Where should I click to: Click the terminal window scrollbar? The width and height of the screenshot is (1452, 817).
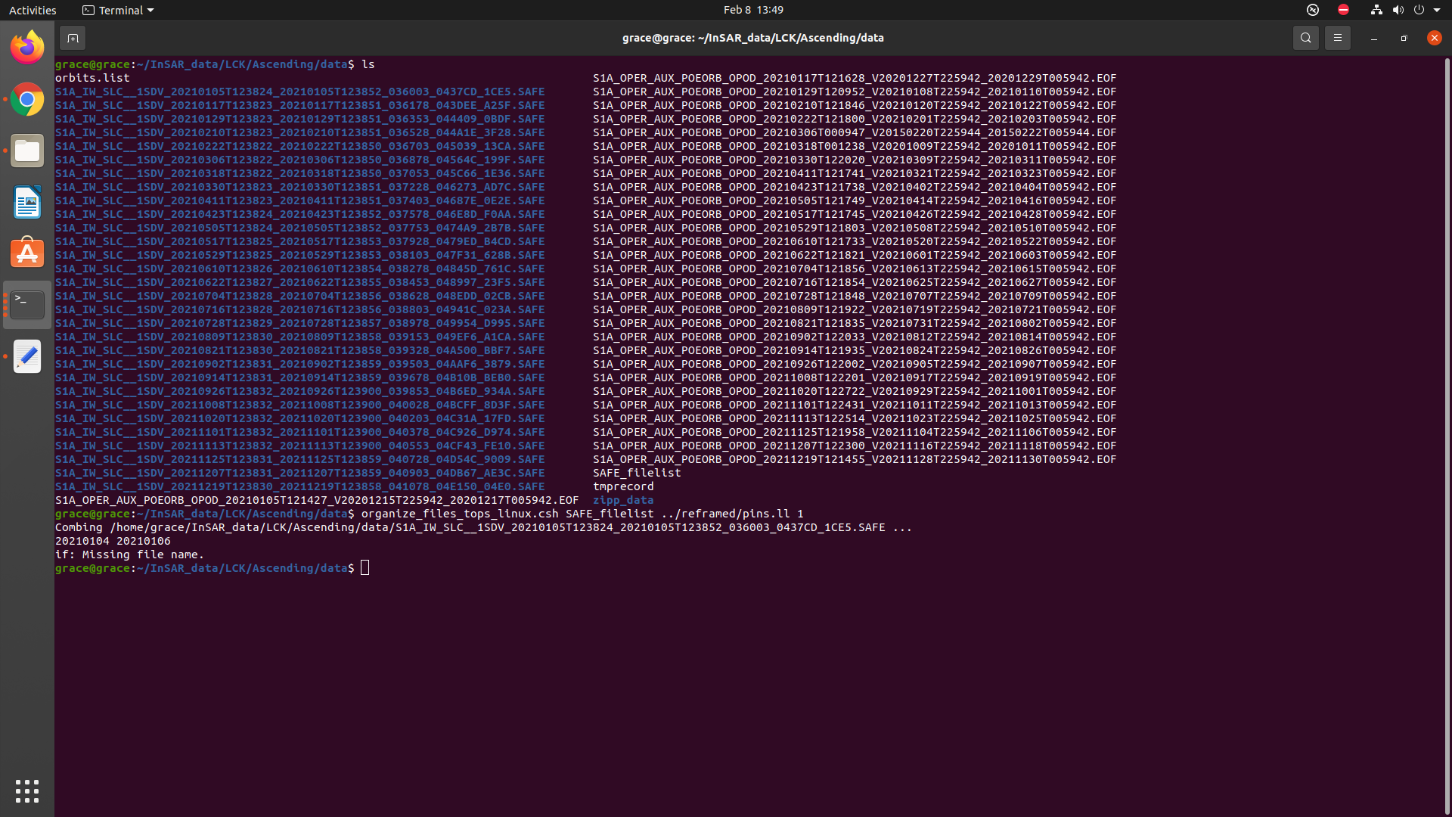click(x=1447, y=303)
